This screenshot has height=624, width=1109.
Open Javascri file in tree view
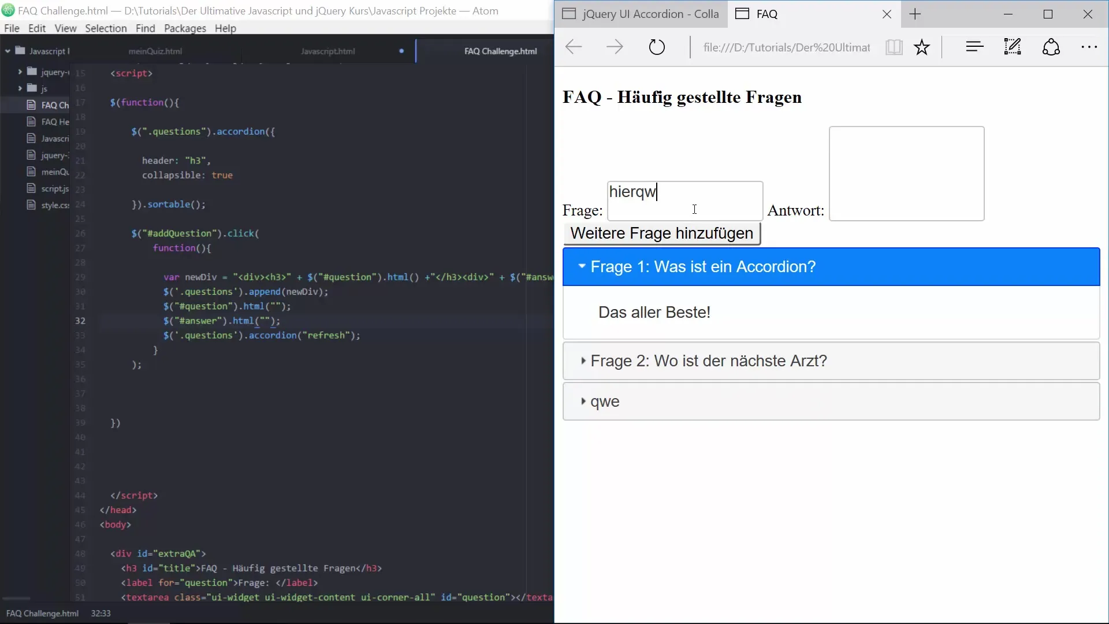(x=48, y=139)
